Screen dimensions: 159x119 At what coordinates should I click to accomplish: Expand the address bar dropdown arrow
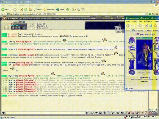tap(147, 14)
